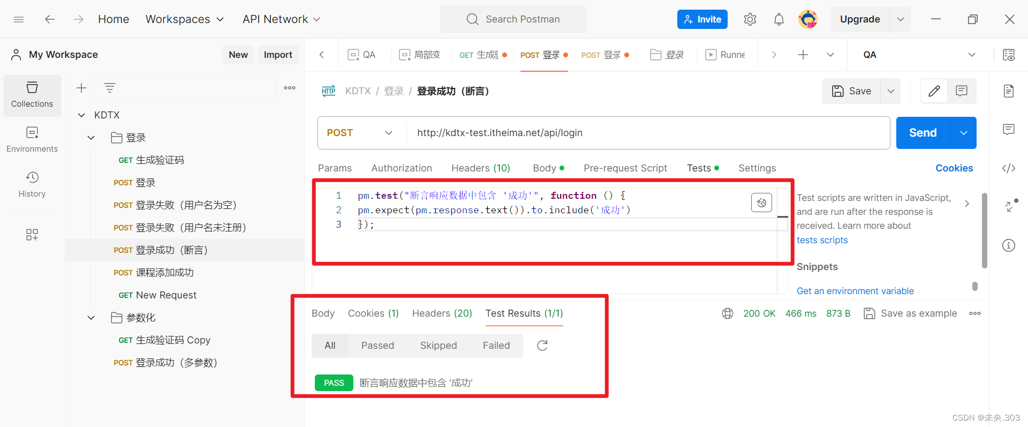Switch to the Params tab
The width and height of the screenshot is (1028, 427).
(x=335, y=168)
